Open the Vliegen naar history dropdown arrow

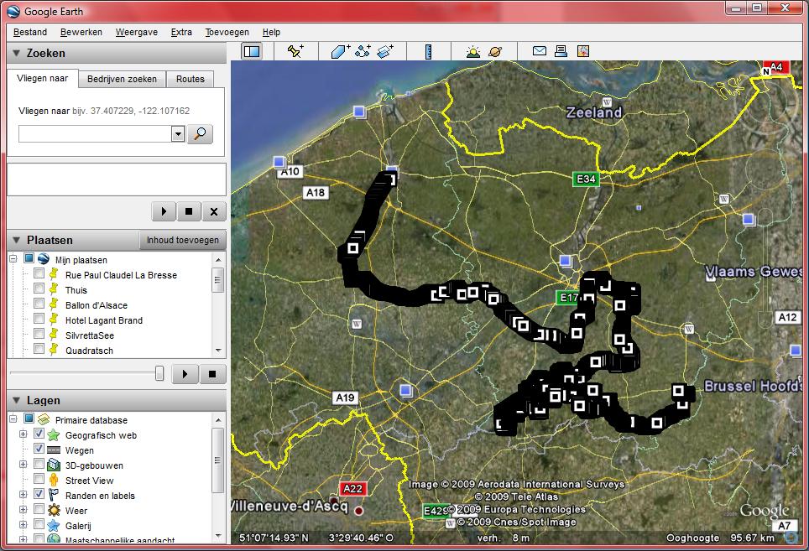(178, 134)
